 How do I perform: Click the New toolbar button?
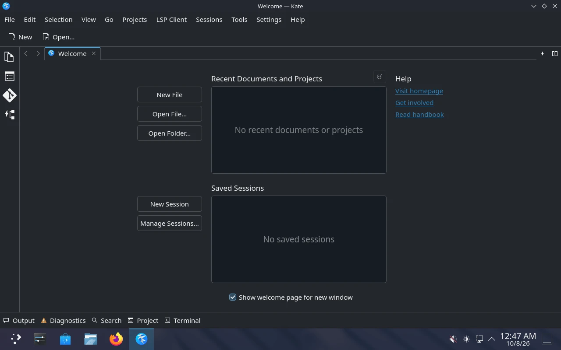coord(20,37)
